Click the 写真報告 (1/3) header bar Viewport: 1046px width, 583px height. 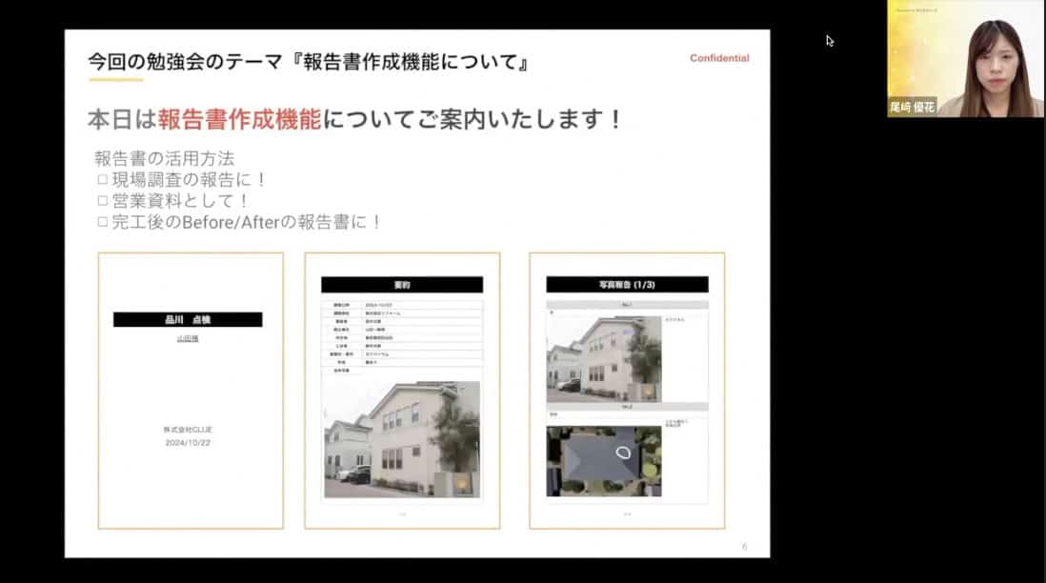(627, 284)
